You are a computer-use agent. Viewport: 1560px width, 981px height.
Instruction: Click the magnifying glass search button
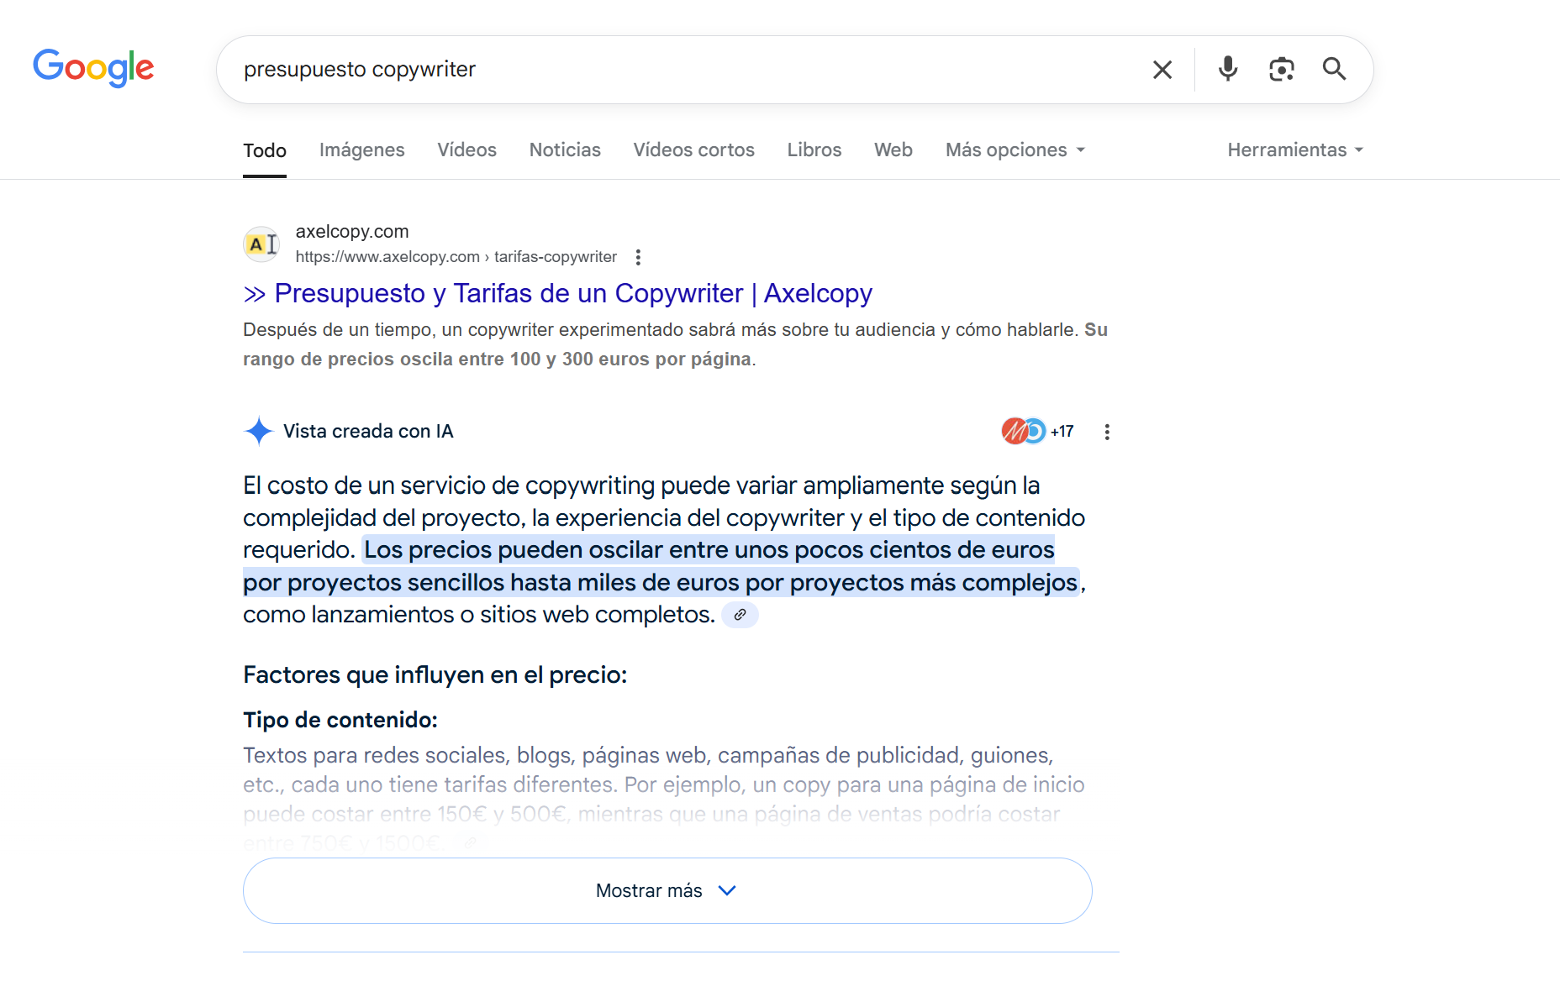pyautogui.click(x=1334, y=69)
